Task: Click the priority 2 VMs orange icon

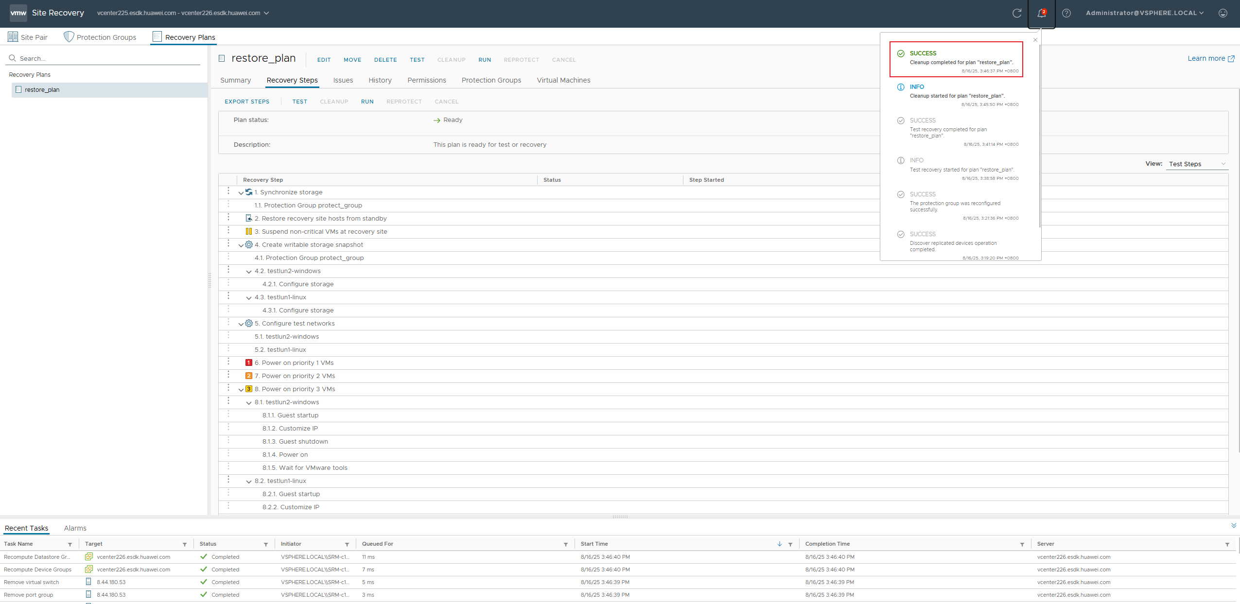Action: [x=249, y=376]
